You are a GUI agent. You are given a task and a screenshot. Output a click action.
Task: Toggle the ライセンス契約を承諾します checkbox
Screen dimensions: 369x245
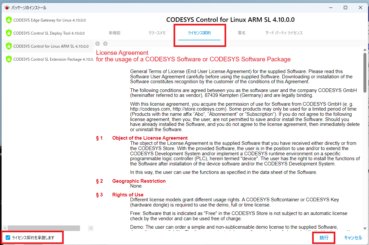8,237
